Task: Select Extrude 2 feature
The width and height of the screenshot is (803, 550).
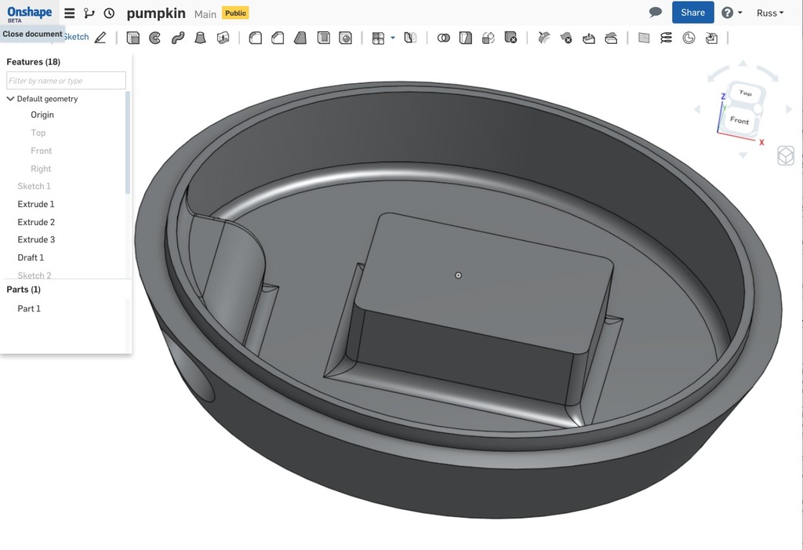Action: [x=36, y=222]
